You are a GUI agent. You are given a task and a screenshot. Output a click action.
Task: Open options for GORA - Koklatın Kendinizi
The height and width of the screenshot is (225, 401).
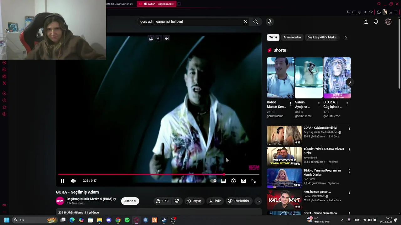click(349, 128)
